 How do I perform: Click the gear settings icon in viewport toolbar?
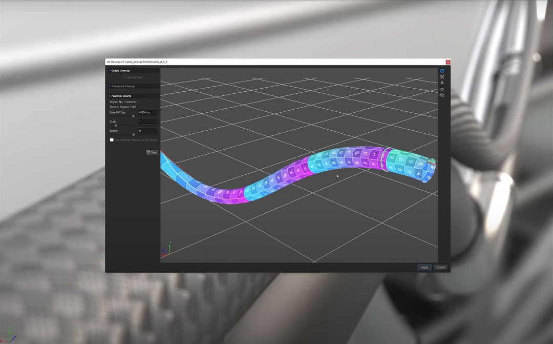coord(442,89)
